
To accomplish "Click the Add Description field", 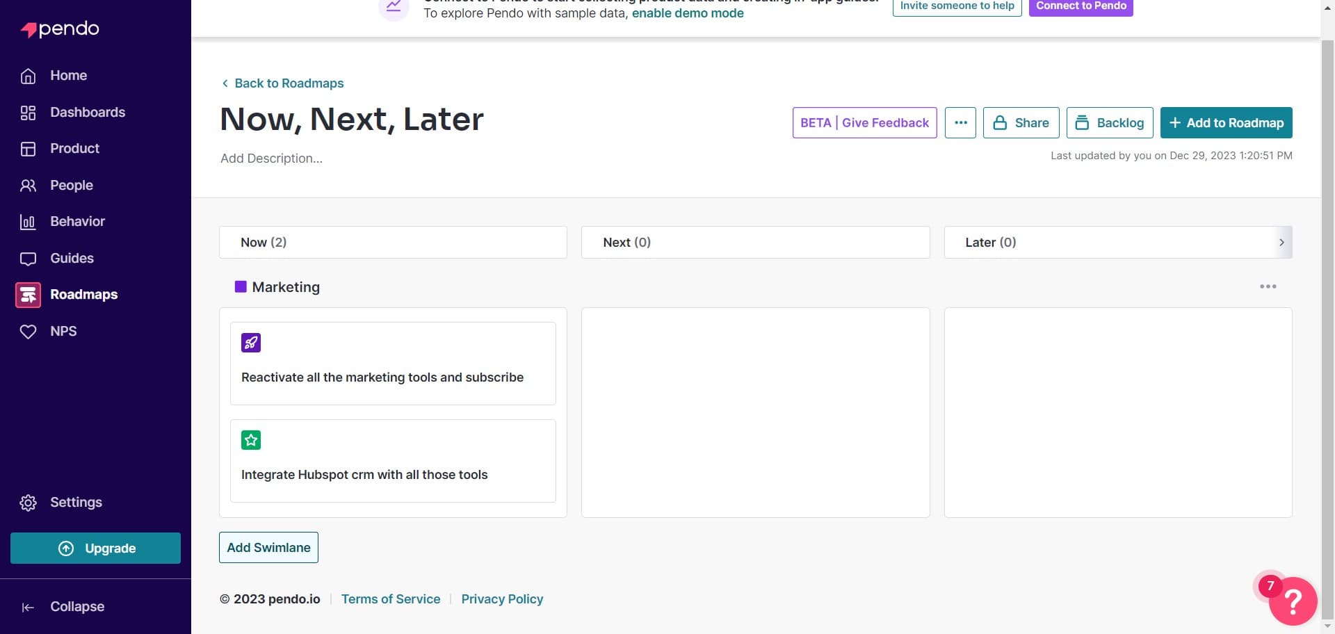I will point(271,158).
